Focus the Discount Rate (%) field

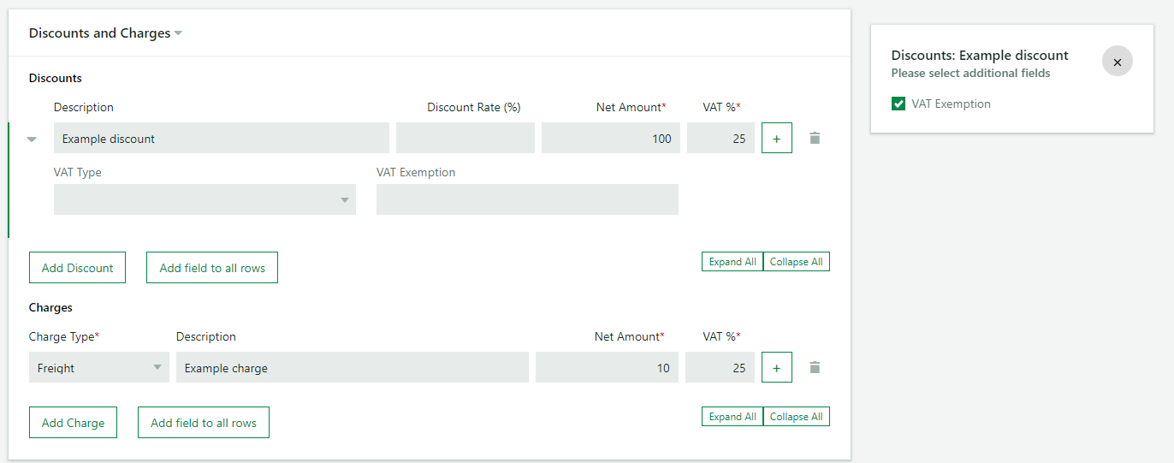click(465, 138)
